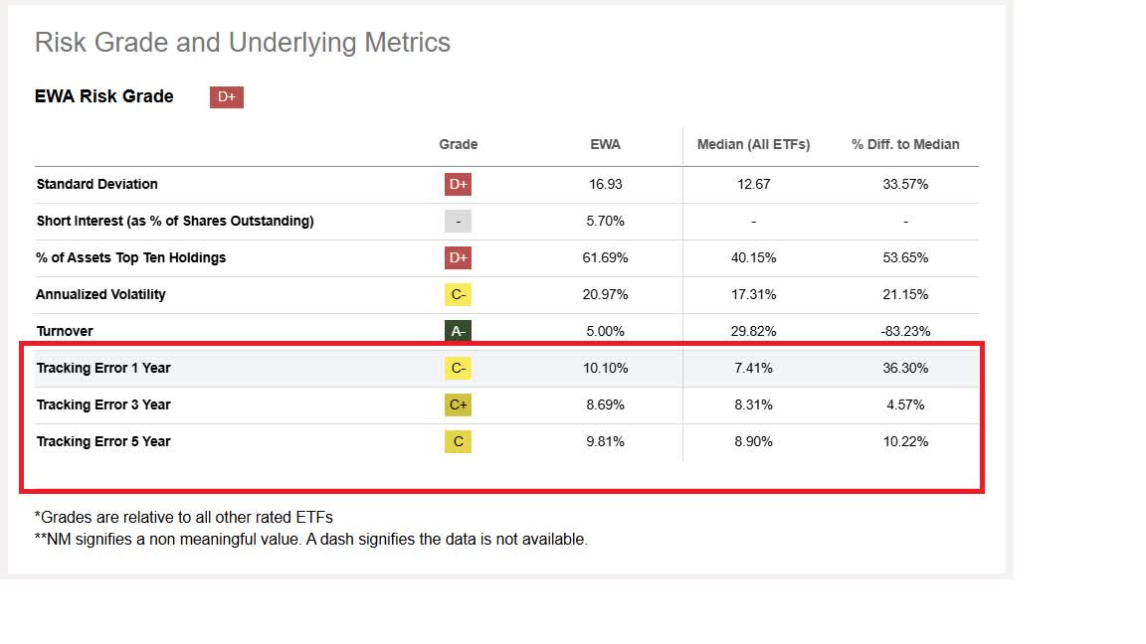
Task: Click the Short Interest dash grade badge
Action: click(x=458, y=221)
